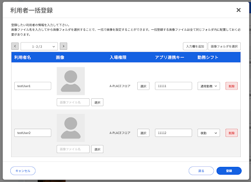251x182 pixels.
Task: Click testUser2's 画像ファイル名 input field
Action: pos(73,149)
